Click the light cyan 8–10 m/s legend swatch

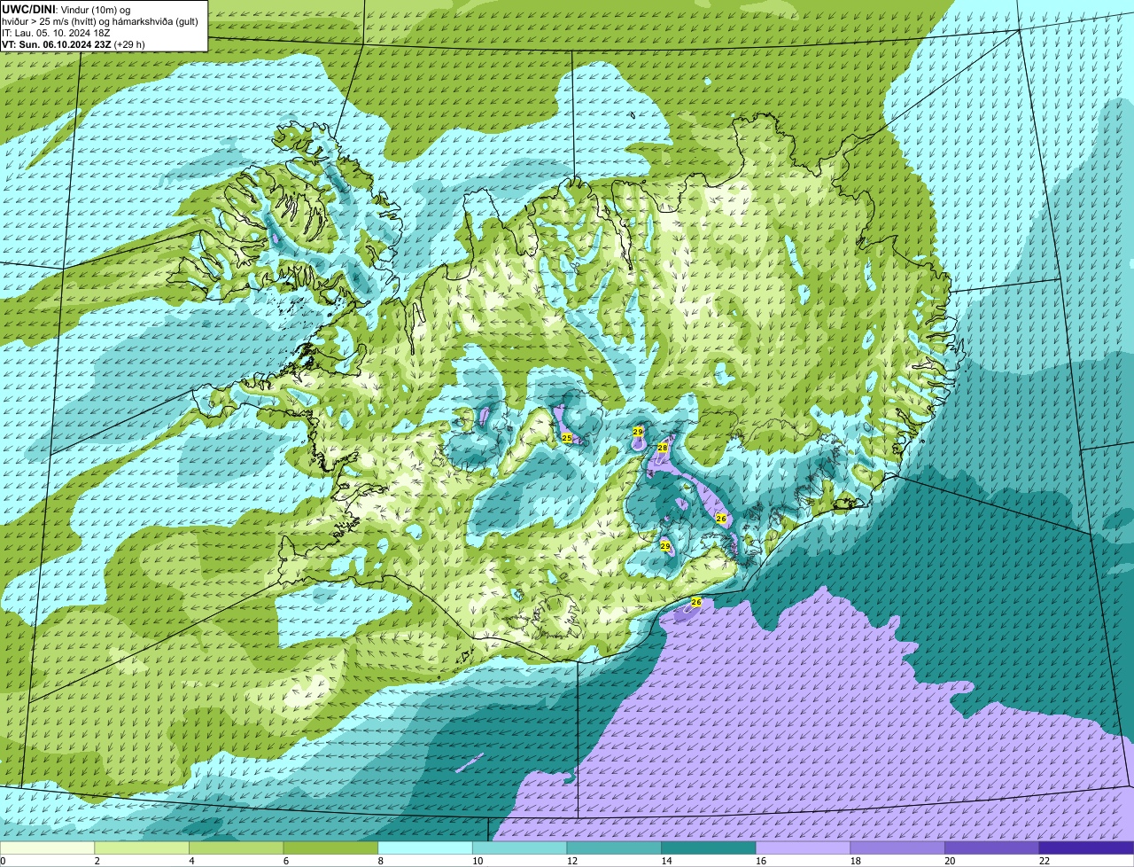pyautogui.click(x=425, y=847)
